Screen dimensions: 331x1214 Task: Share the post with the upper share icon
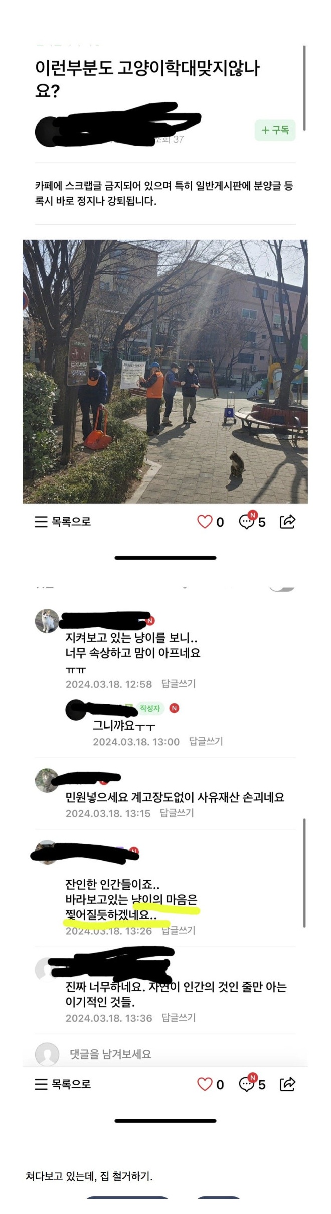[x=287, y=522]
